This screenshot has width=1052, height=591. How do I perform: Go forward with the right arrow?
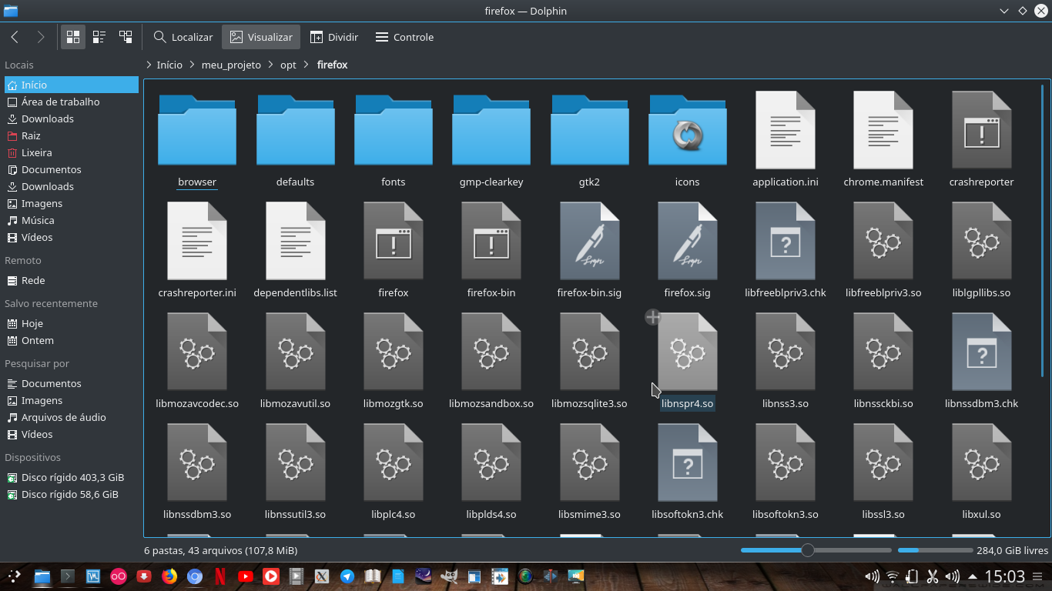pyautogui.click(x=41, y=37)
